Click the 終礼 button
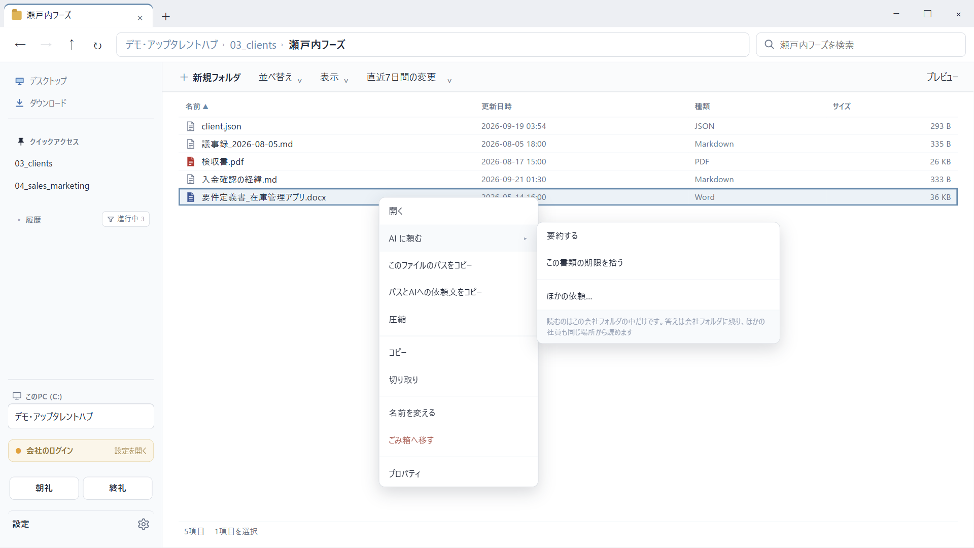974x548 pixels. (x=118, y=488)
